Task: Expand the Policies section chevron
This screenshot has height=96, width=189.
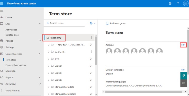Action: pyautogui.click(x=40, y=41)
